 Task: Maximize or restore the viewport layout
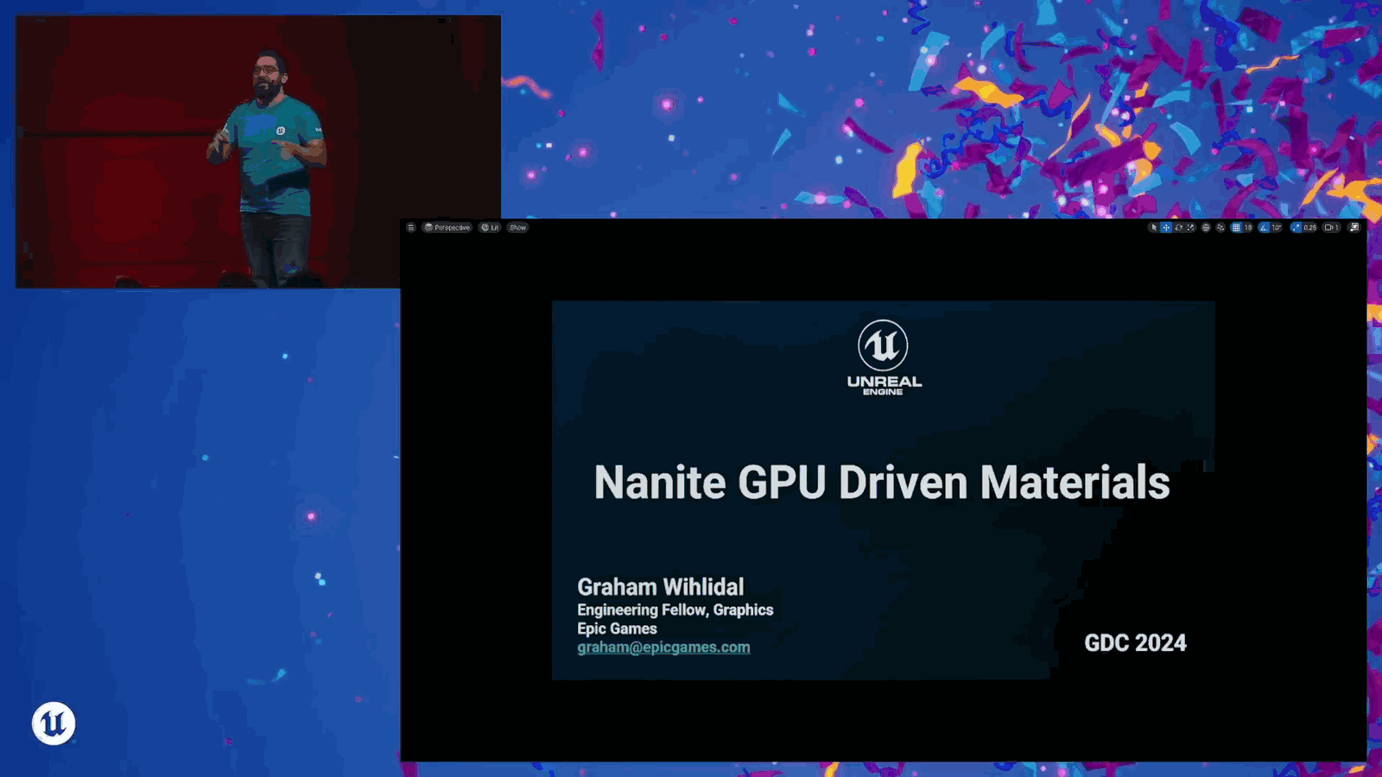pyautogui.click(x=1353, y=228)
